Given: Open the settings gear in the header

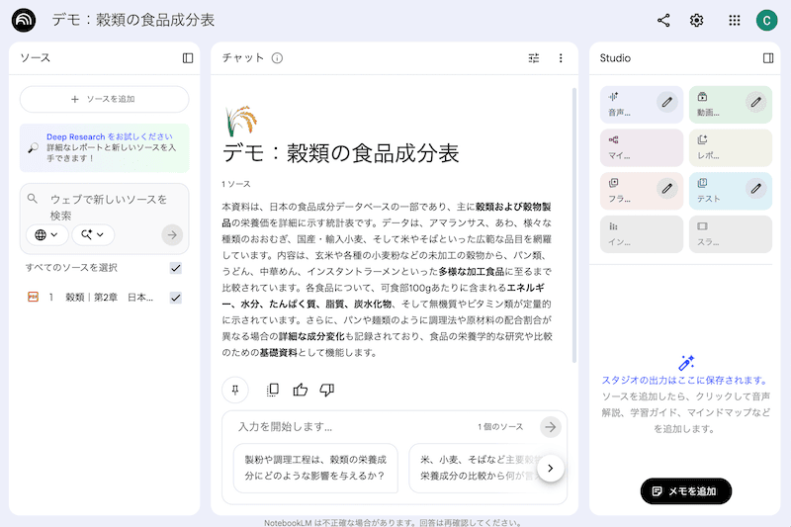Looking at the screenshot, I should [x=697, y=20].
